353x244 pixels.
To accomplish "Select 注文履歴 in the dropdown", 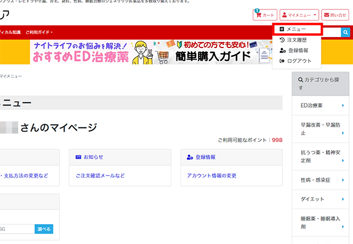I will point(297,40).
